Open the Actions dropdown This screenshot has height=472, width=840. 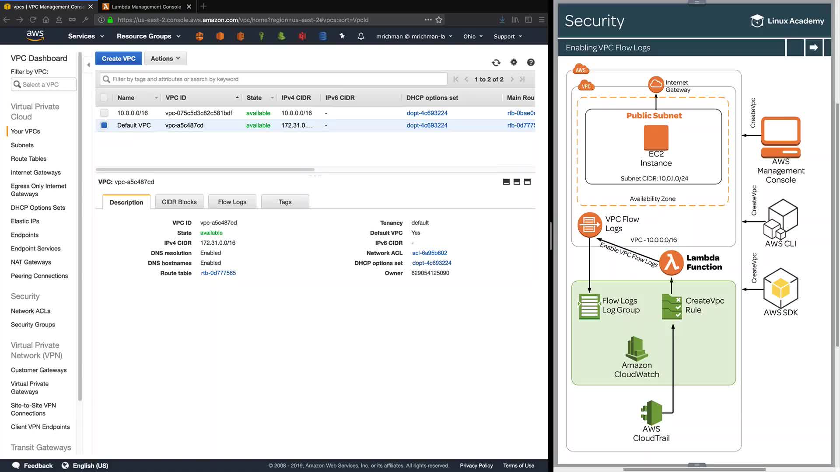(x=165, y=59)
